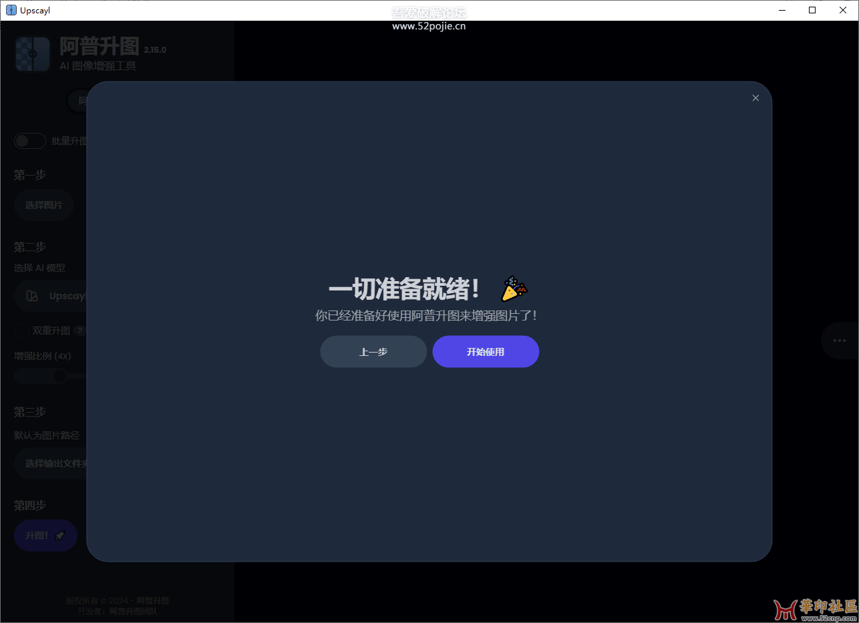Image resolution: width=859 pixels, height=623 pixels.
Task: Close the Upscayl window
Action: (843, 10)
